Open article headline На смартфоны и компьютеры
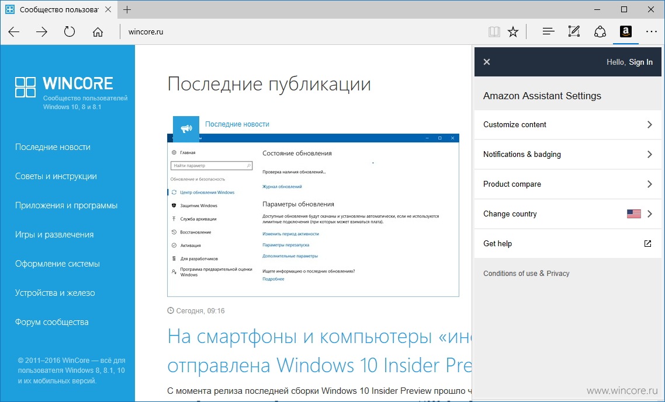This screenshot has width=665, height=402. (320, 351)
